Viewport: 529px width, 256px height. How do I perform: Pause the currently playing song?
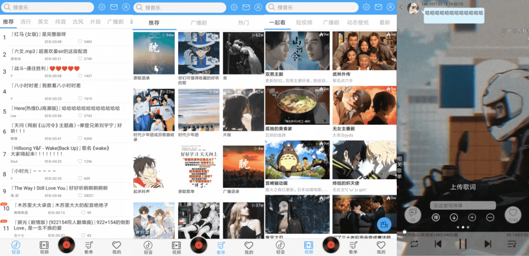463,244
